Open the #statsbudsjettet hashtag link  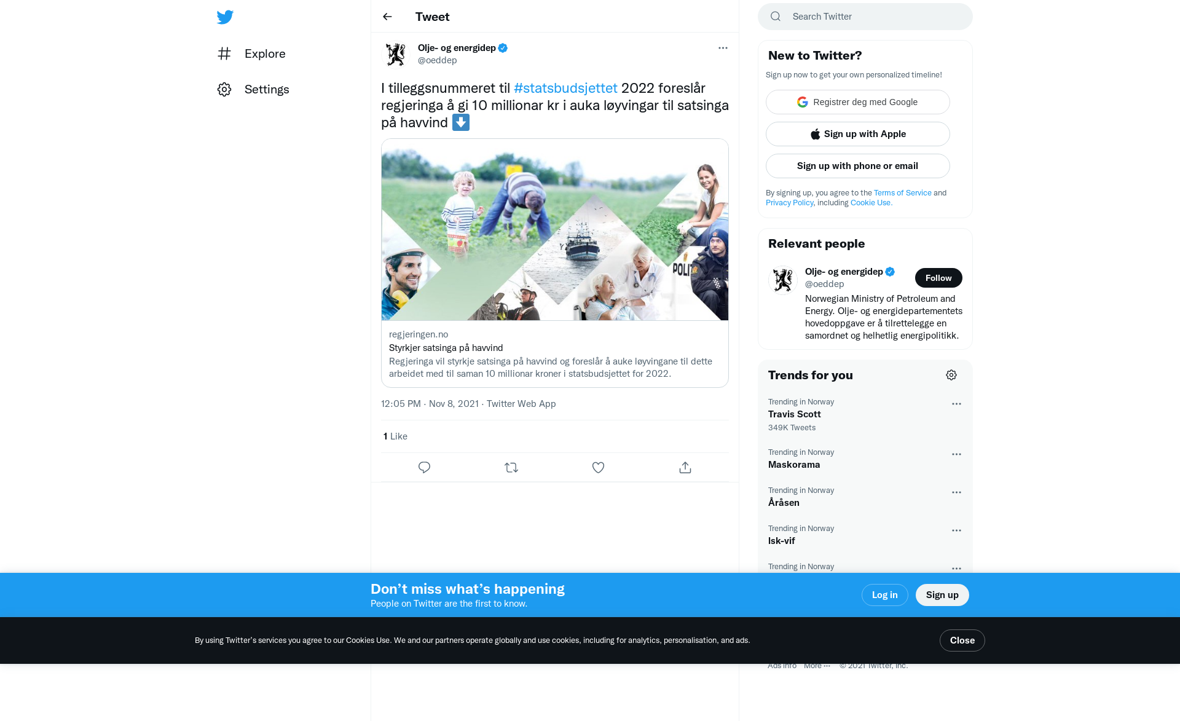coord(565,88)
